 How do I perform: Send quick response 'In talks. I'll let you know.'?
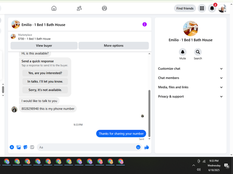[x=45, y=81]
